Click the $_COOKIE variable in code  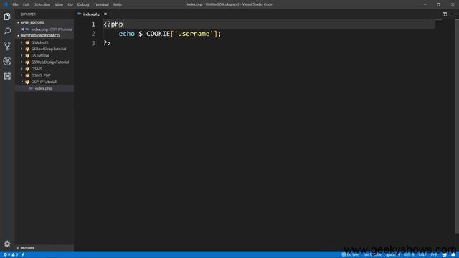(154, 34)
